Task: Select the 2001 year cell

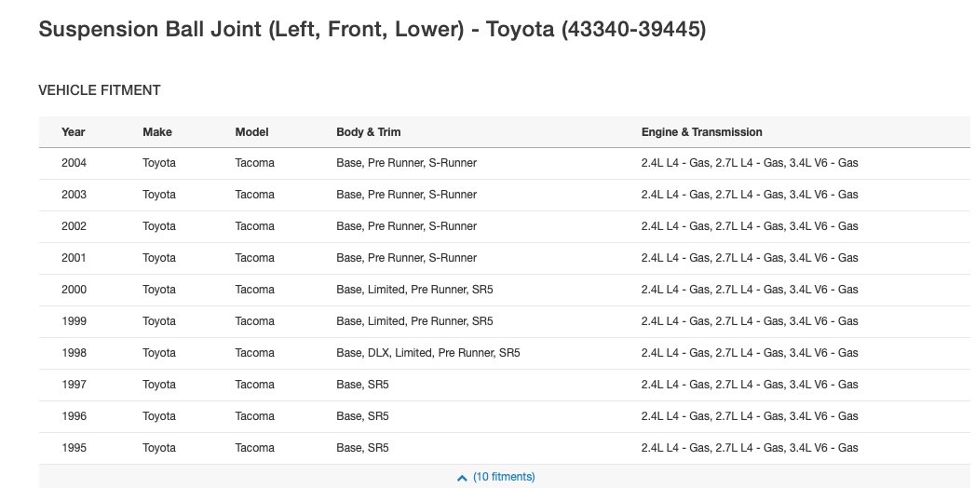Action: pyautogui.click(x=74, y=258)
